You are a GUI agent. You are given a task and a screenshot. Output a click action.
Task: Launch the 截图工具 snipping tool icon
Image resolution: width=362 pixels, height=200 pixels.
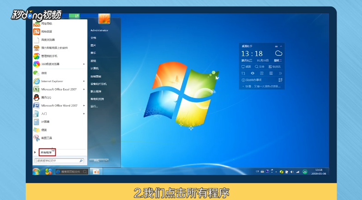pos(36,138)
